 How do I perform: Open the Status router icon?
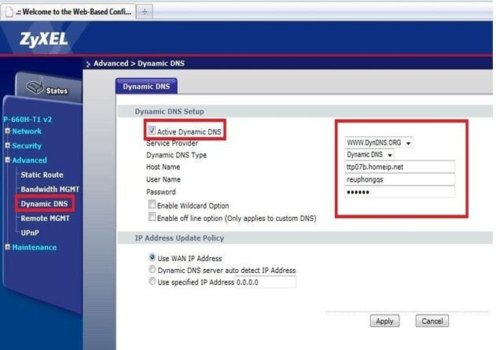pos(35,87)
